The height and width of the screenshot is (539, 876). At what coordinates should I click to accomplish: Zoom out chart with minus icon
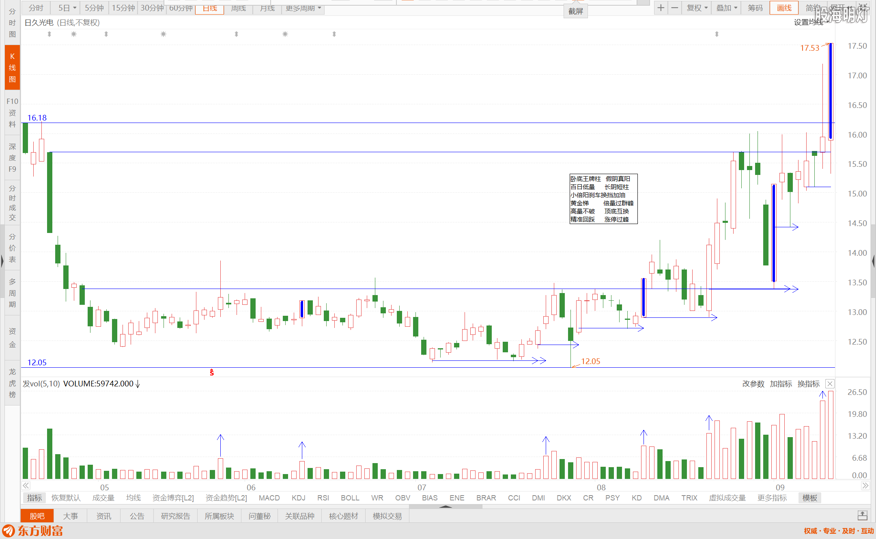pyautogui.click(x=674, y=8)
